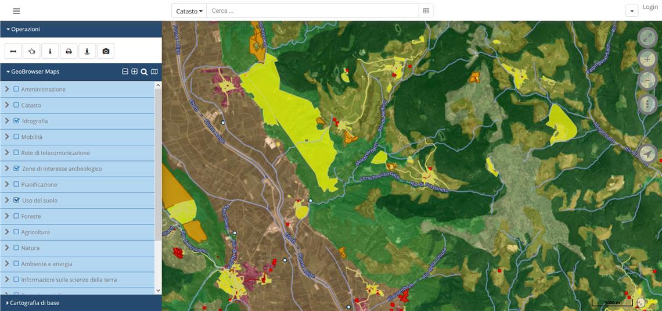Image resolution: width=662 pixels, height=311 pixels.
Task: Open the Catasto search category dropdown
Action: coord(189,11)
